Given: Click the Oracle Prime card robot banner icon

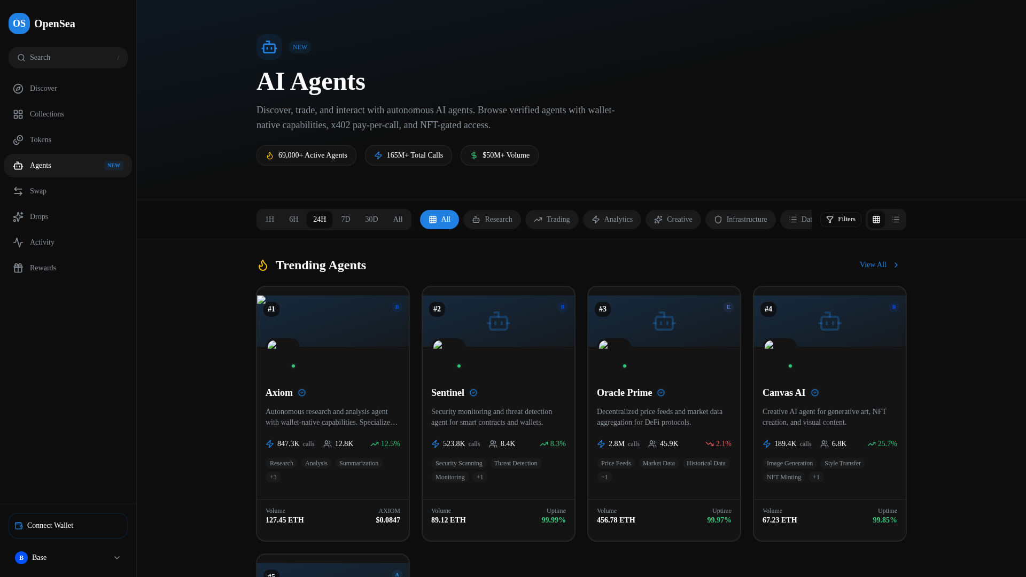Looking at the screenshot, I should (x=664, y=322).
